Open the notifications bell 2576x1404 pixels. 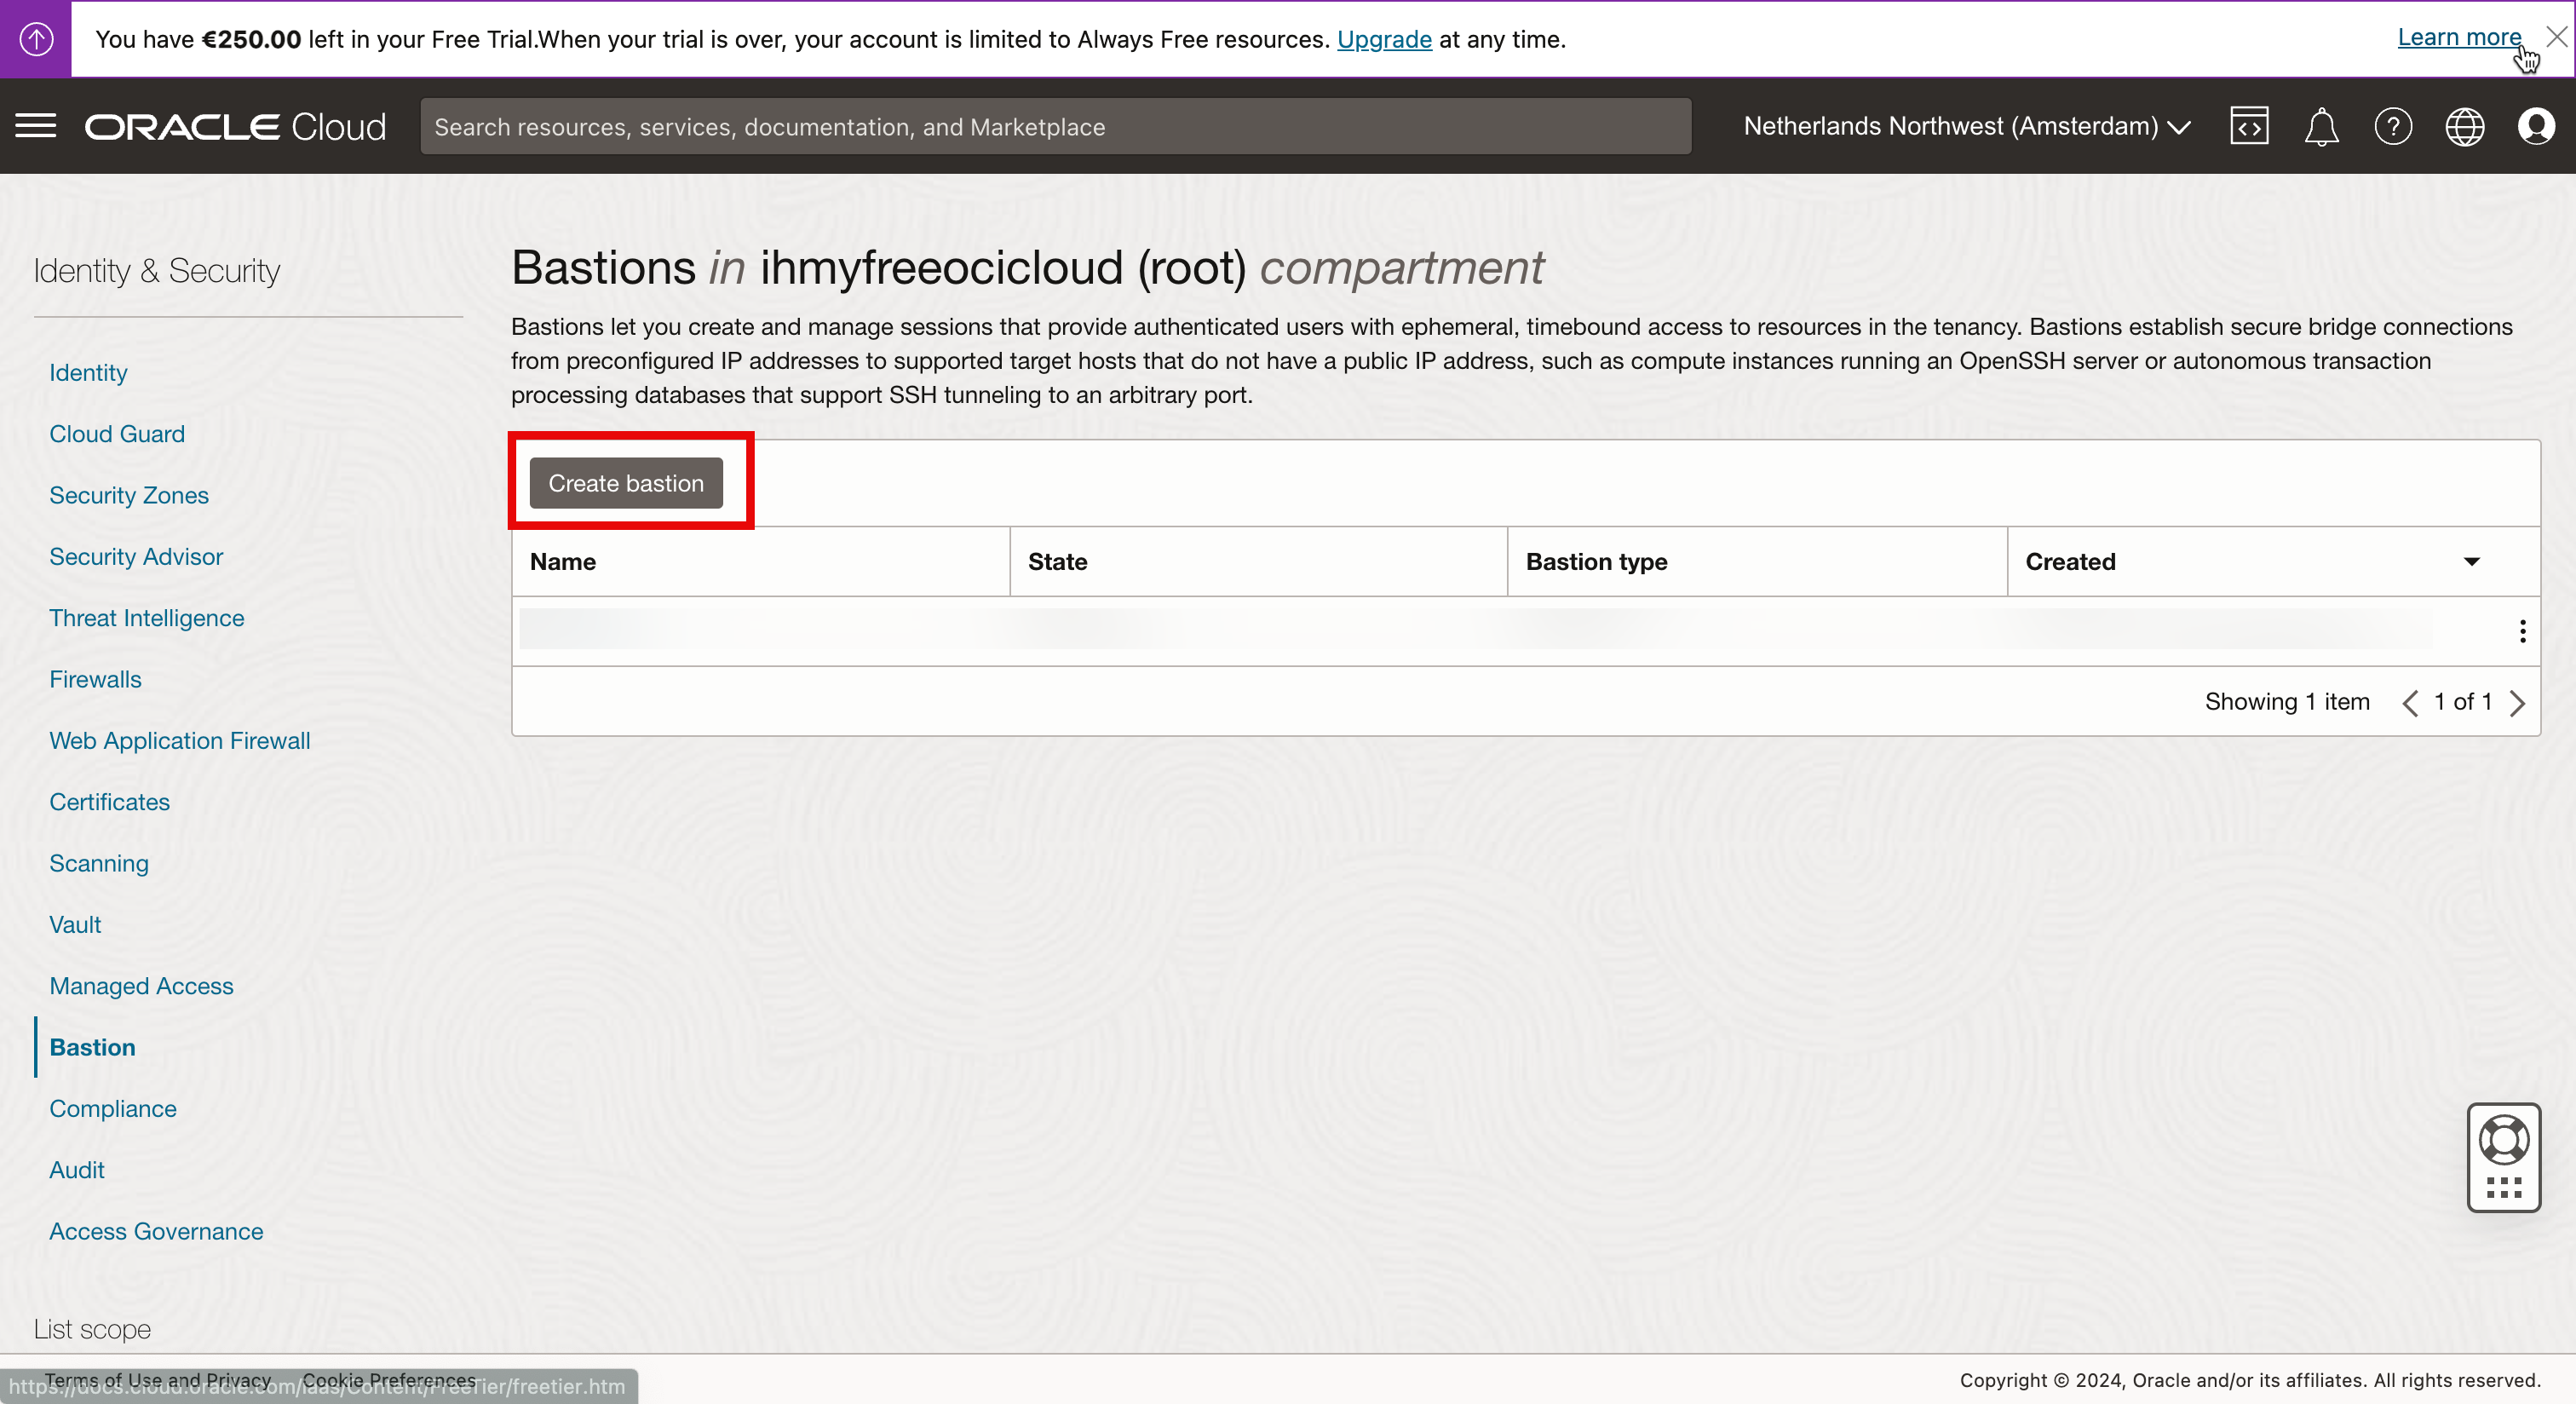[2320, 127]
